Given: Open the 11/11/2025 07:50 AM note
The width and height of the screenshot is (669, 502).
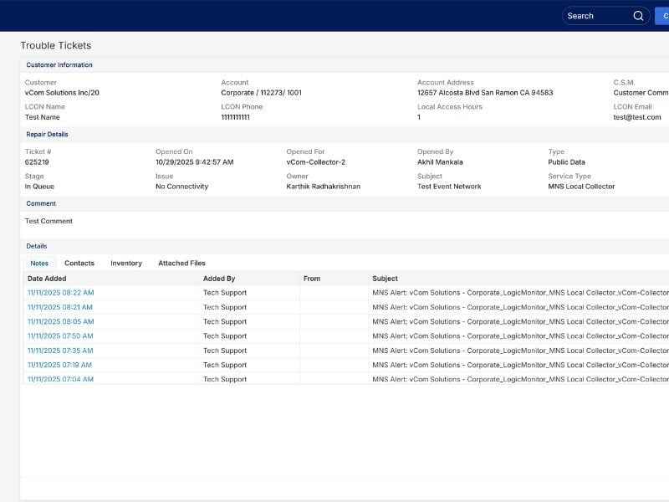Looking at the screenshot, I should coord(60,336).
